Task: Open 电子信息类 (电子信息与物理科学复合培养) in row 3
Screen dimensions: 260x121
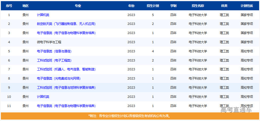Action: [x=66, y=33]
